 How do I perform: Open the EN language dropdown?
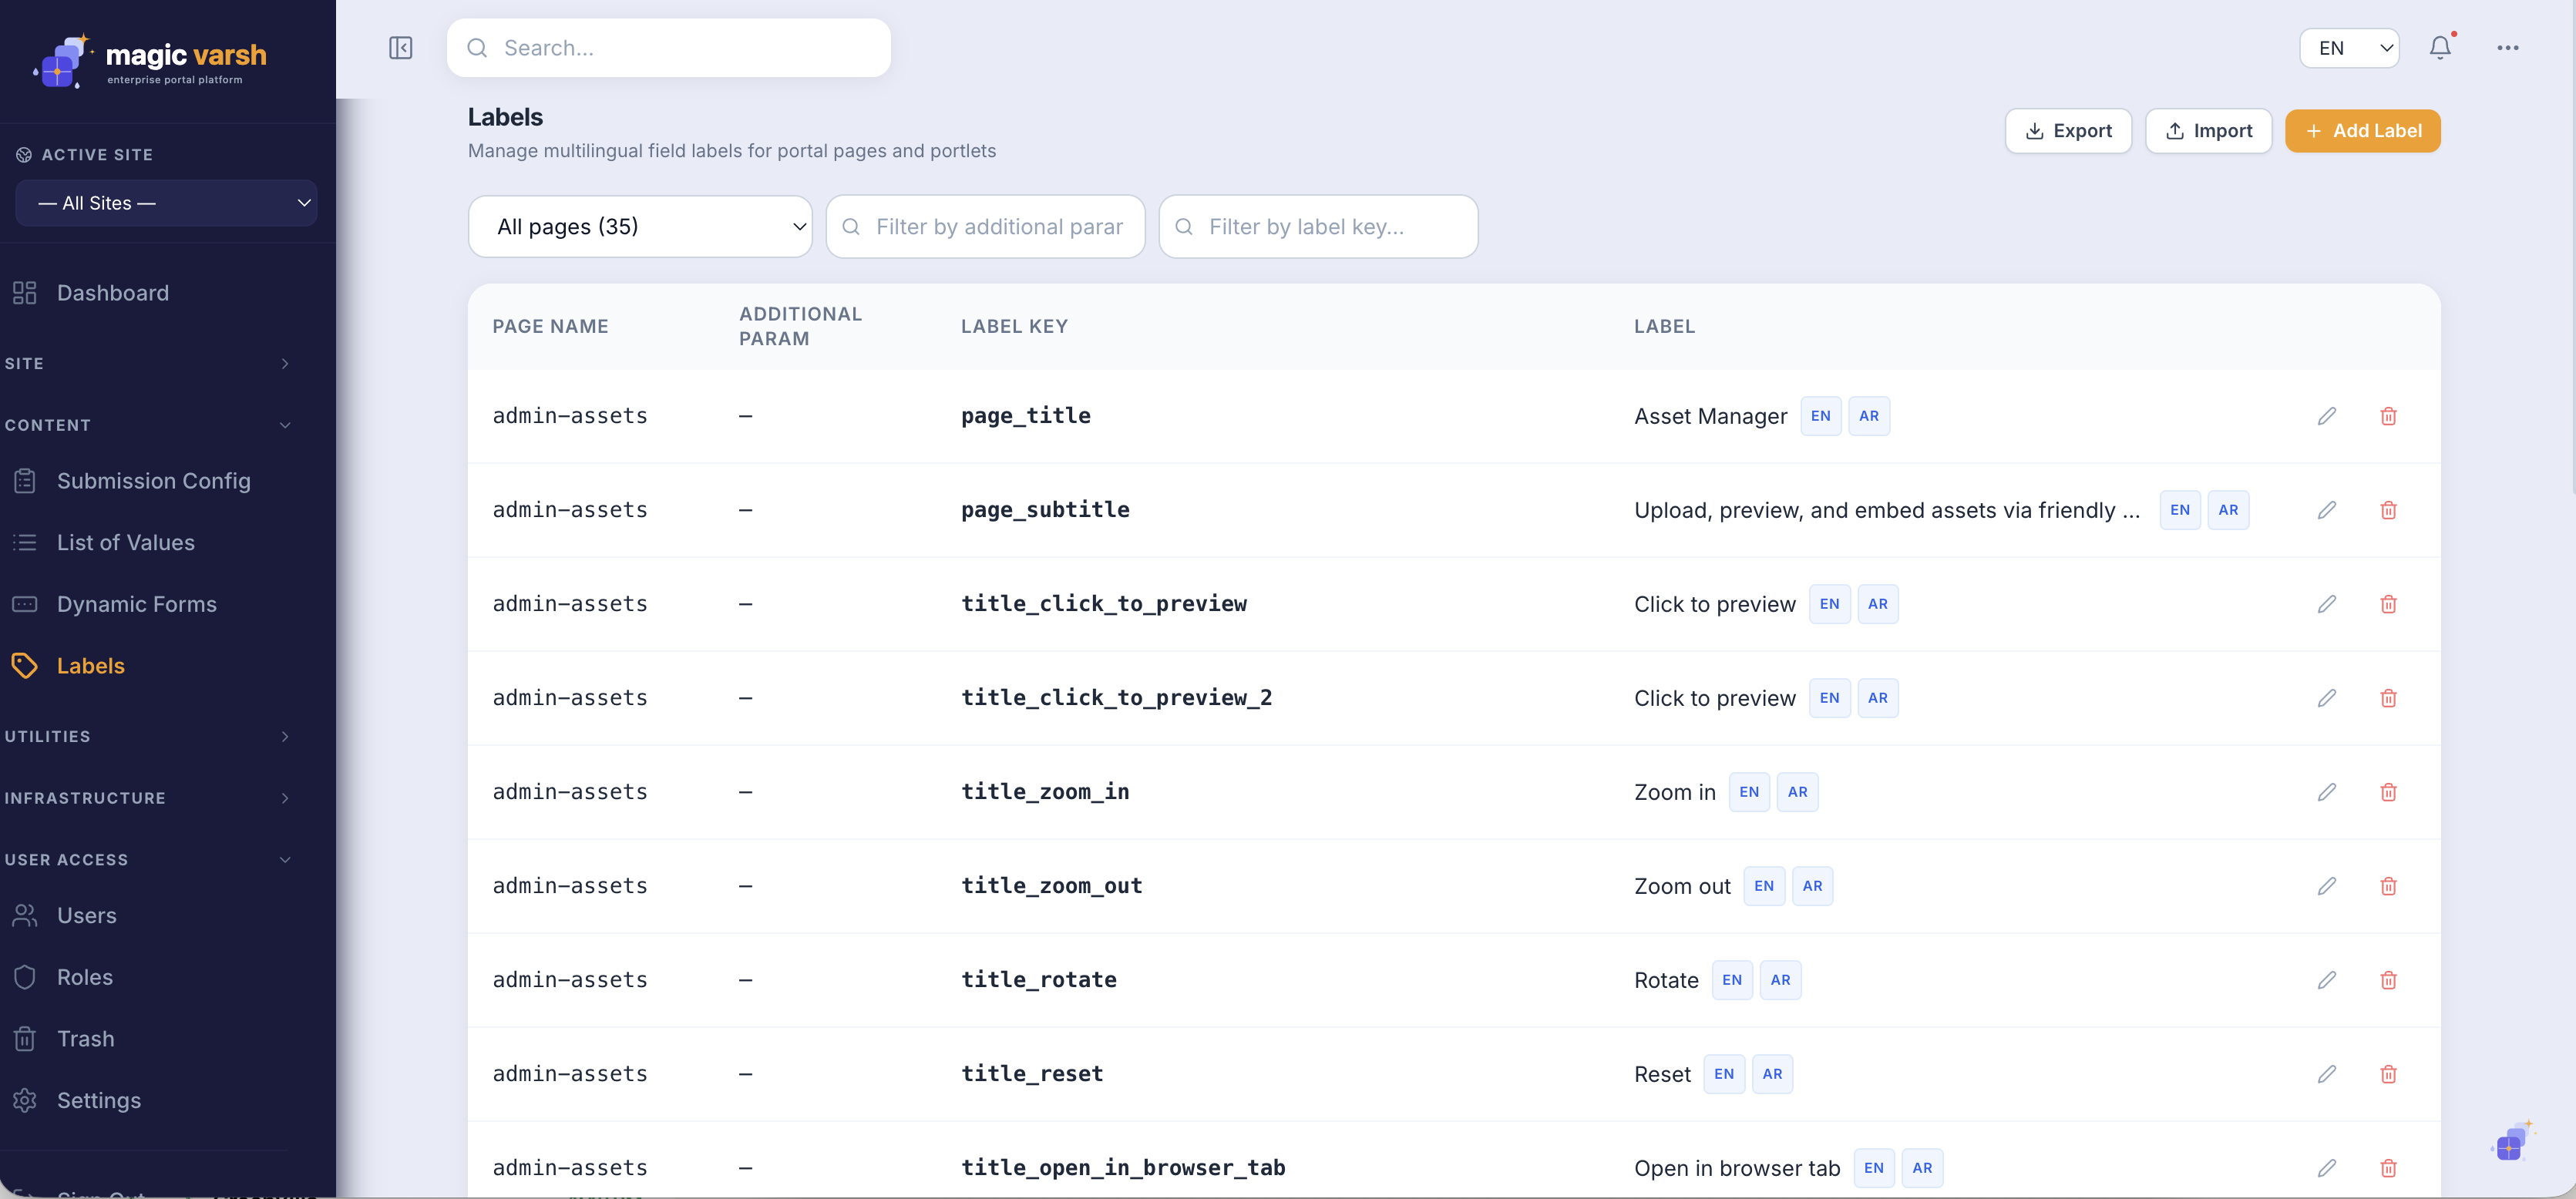pyautogui.click(x=2349, y=48)
